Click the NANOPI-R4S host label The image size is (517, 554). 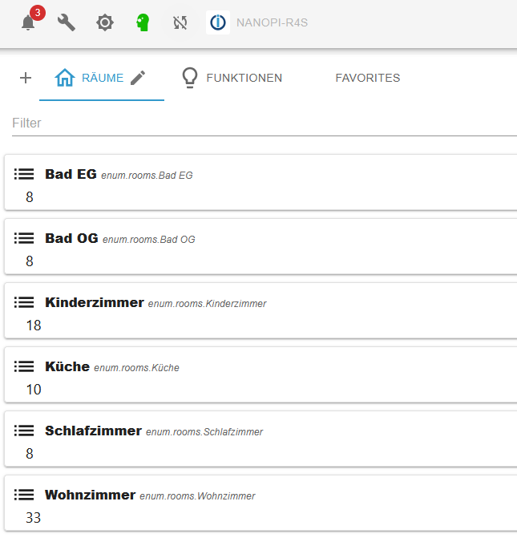pyautogui.click(x=272, y=22)
